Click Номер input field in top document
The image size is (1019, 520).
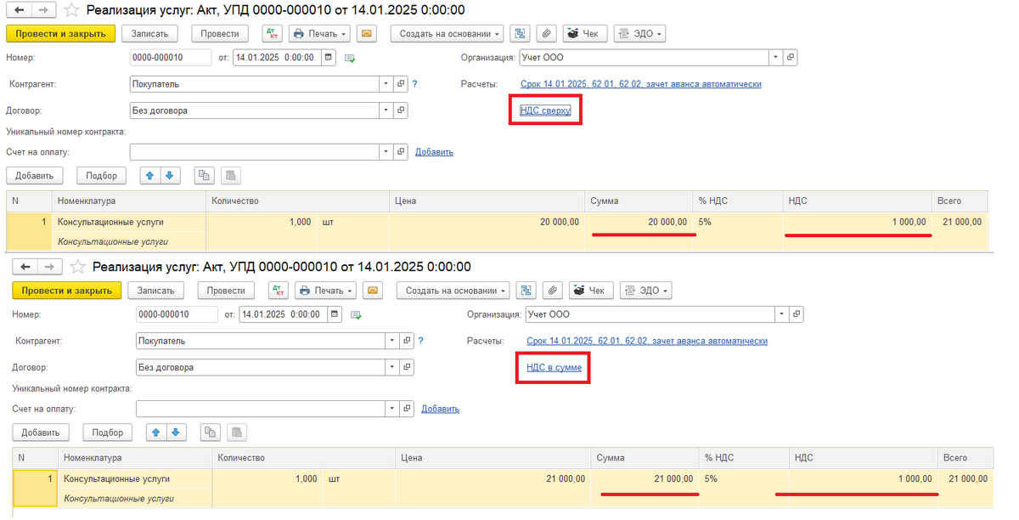170,58
